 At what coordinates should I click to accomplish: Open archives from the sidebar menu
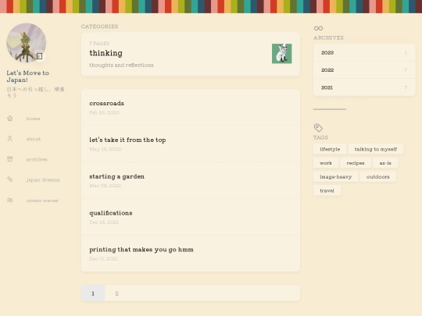click(37, 159)
